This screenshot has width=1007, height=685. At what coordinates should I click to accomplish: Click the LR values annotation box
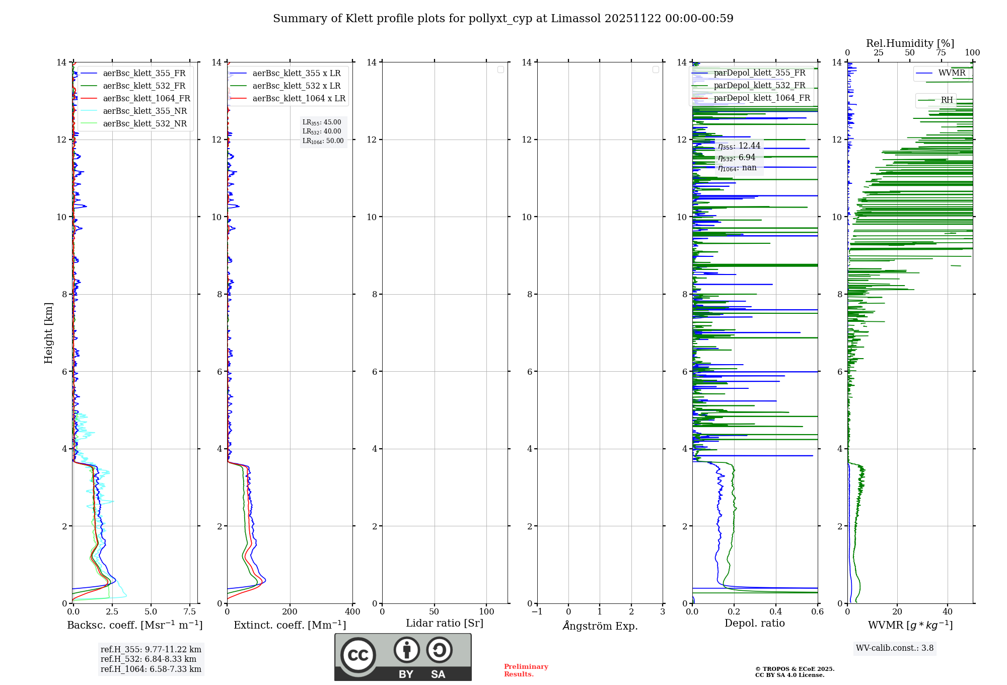[x=323, y=131]
